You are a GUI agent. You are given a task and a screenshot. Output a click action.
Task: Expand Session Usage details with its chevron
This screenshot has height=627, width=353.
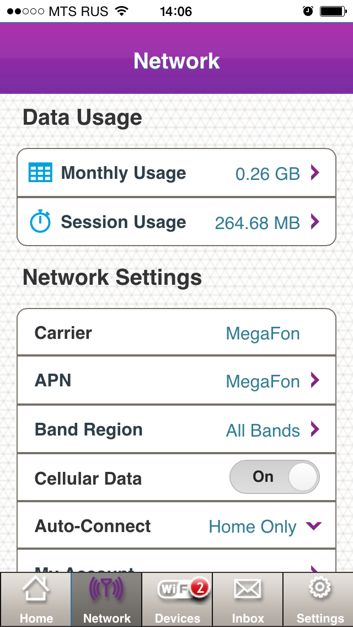coord(314,222)
